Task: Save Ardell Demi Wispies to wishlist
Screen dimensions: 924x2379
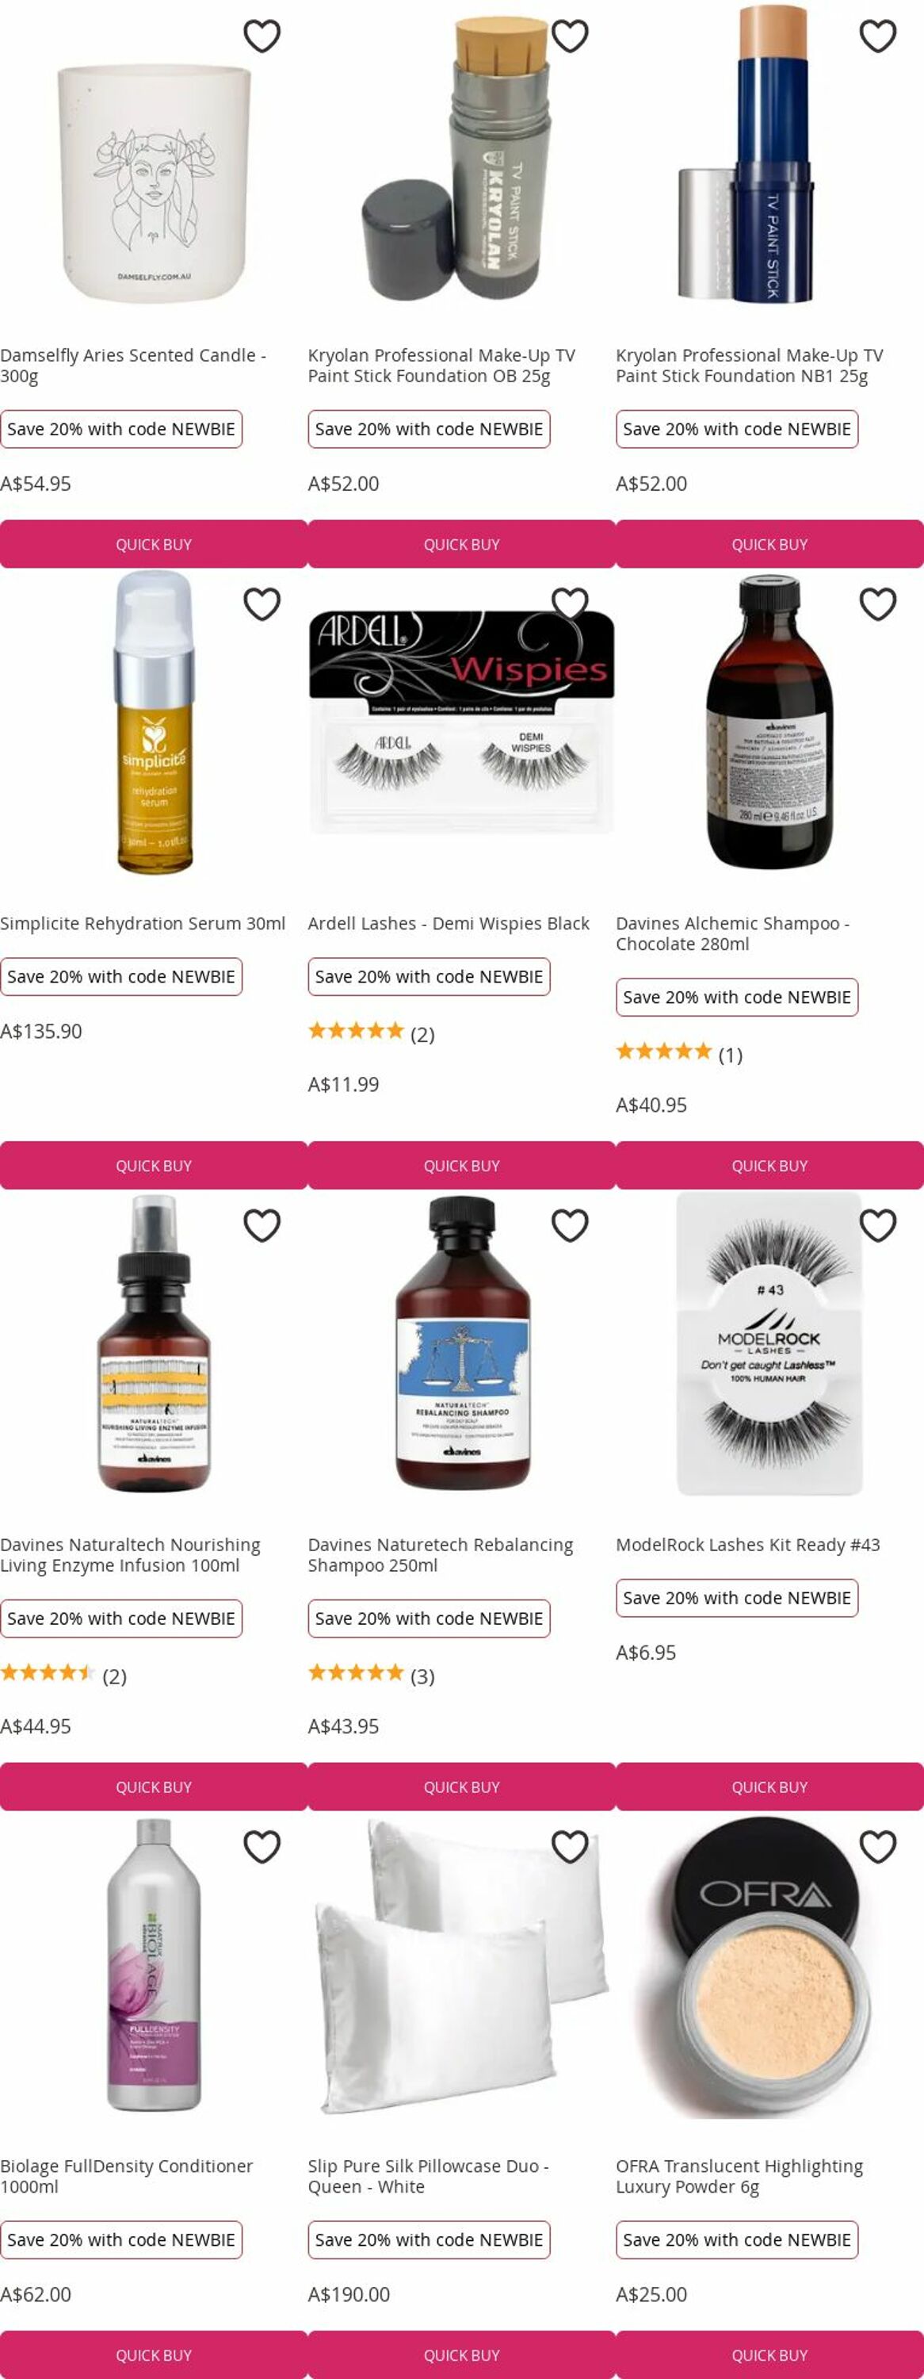Action: pos(570,604)
